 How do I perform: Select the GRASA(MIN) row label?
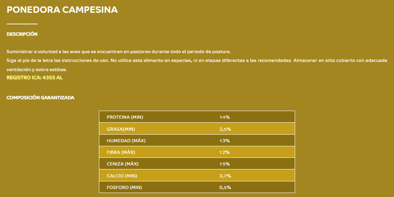121,129
